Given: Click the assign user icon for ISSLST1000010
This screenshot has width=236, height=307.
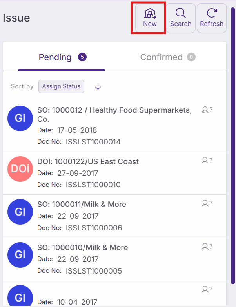Looking at the screenshot, I should [207, 160].
